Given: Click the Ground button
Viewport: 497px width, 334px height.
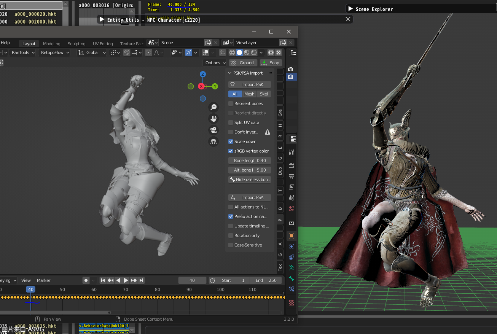Looking at the screenshot, I should 242,63.
